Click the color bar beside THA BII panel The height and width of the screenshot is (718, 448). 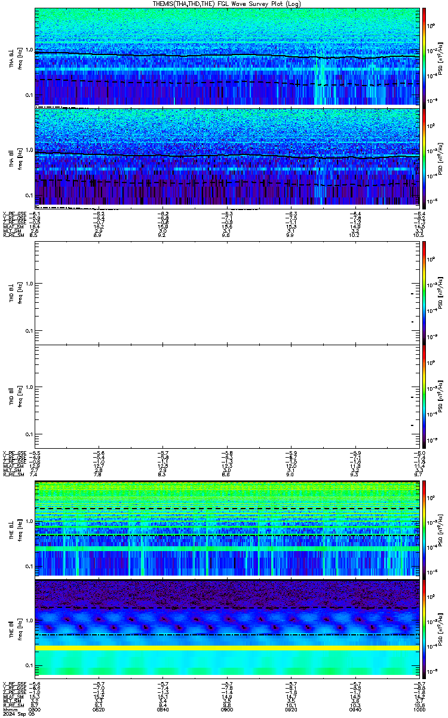click(x=424, y=156)
